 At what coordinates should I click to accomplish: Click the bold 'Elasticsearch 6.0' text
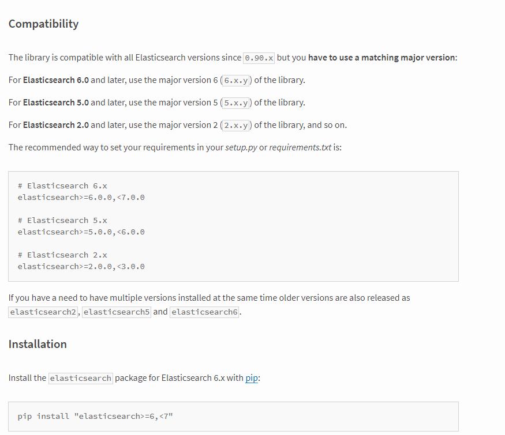click(55, 80)
